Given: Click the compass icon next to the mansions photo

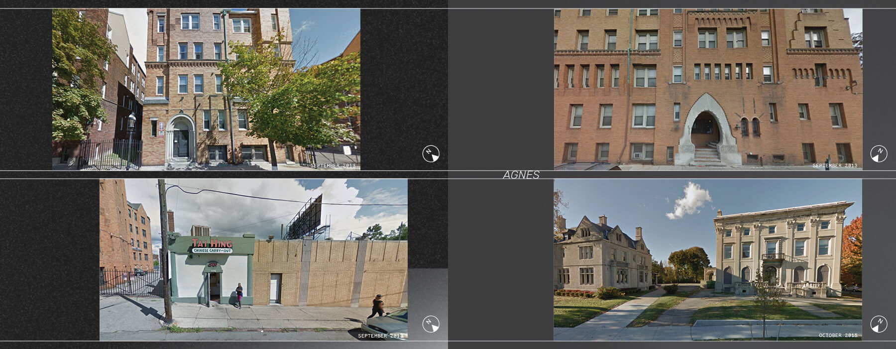Looking at the screenshot, I should coord(879,324).
